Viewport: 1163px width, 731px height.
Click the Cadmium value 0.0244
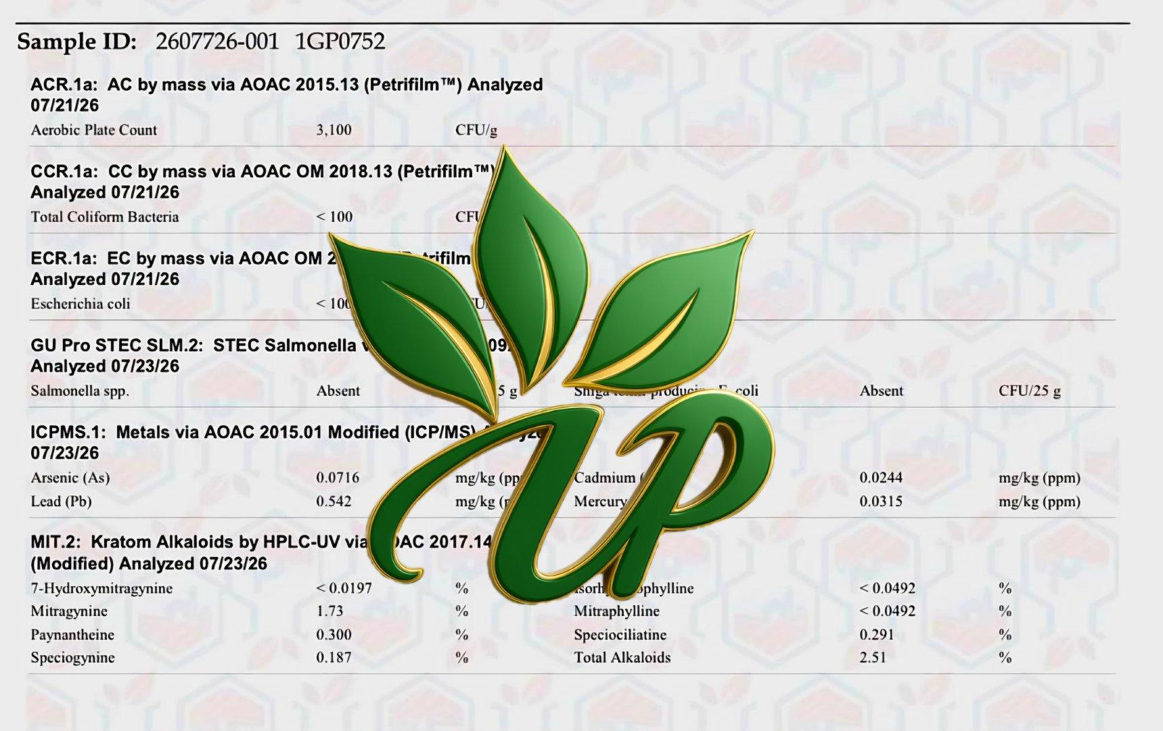[881, 477]
